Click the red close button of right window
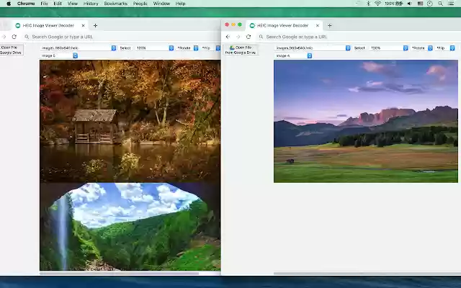Screen dimensions: 461x288 click(x=227, y=24)
